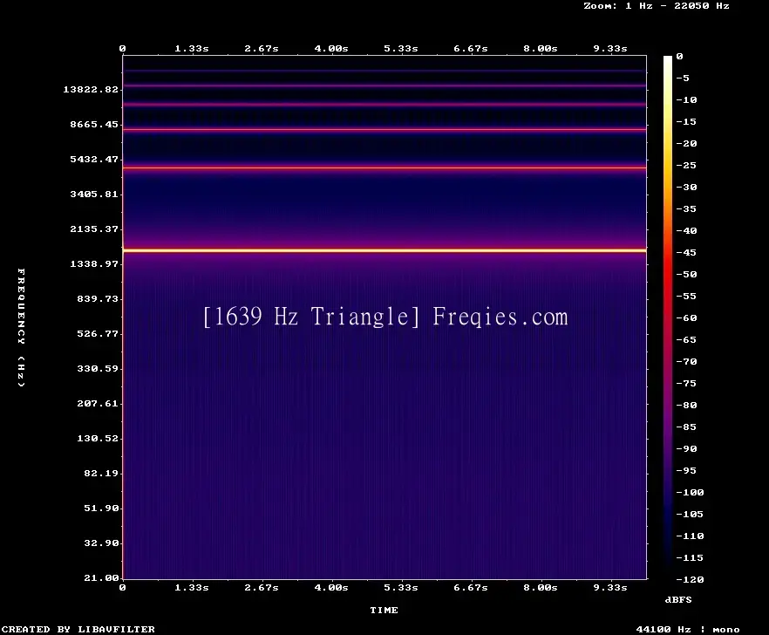
Task: Click the 5432.47 frequency label
Action: (94, 159)
